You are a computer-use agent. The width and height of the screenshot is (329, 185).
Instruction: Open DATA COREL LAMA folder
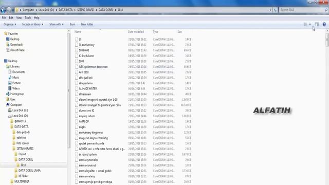(x=29, y=170)
